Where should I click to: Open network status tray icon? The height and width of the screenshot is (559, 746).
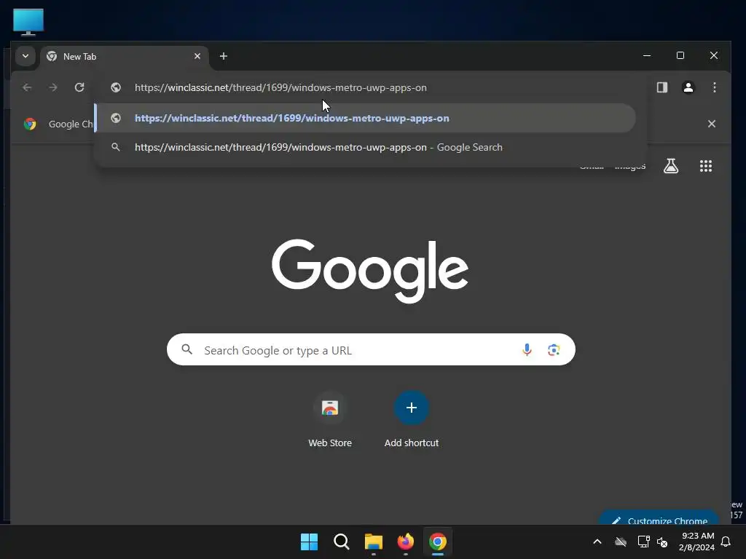[x=643, y=542]
